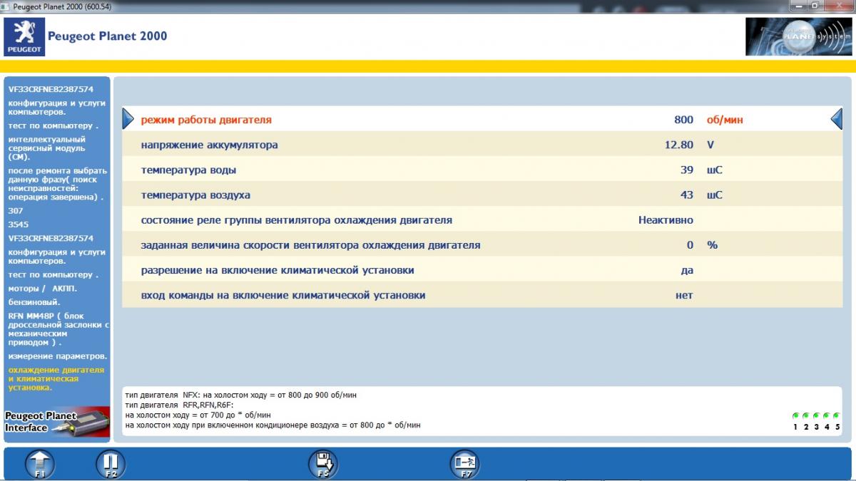Click the 12.80 battery voltage value

[679, 145]
